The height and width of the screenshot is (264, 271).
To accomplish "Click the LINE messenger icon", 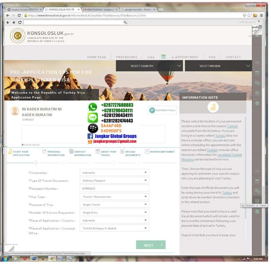I will (x=93, y=118).
